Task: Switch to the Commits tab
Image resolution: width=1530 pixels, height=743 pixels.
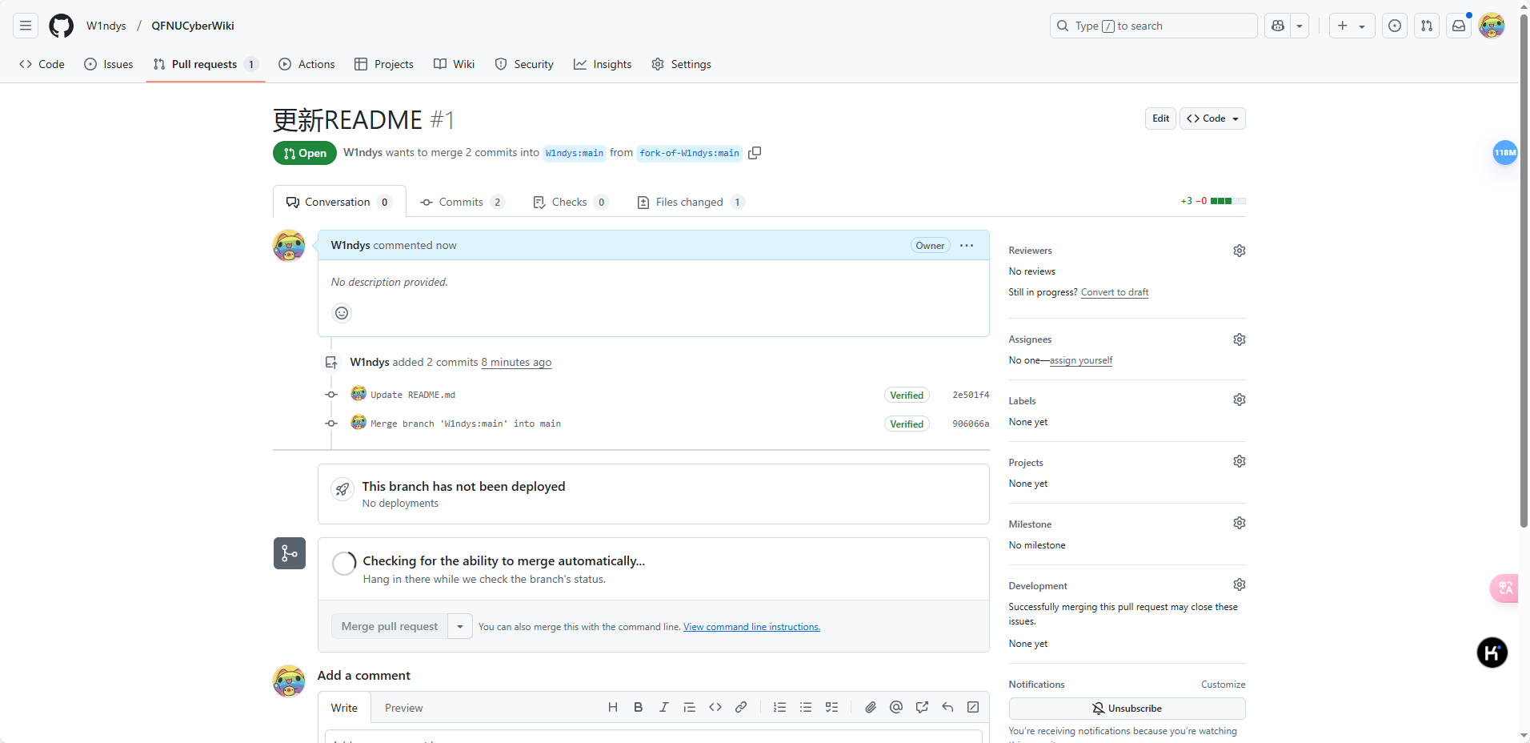Action: (x=463, y=202)
